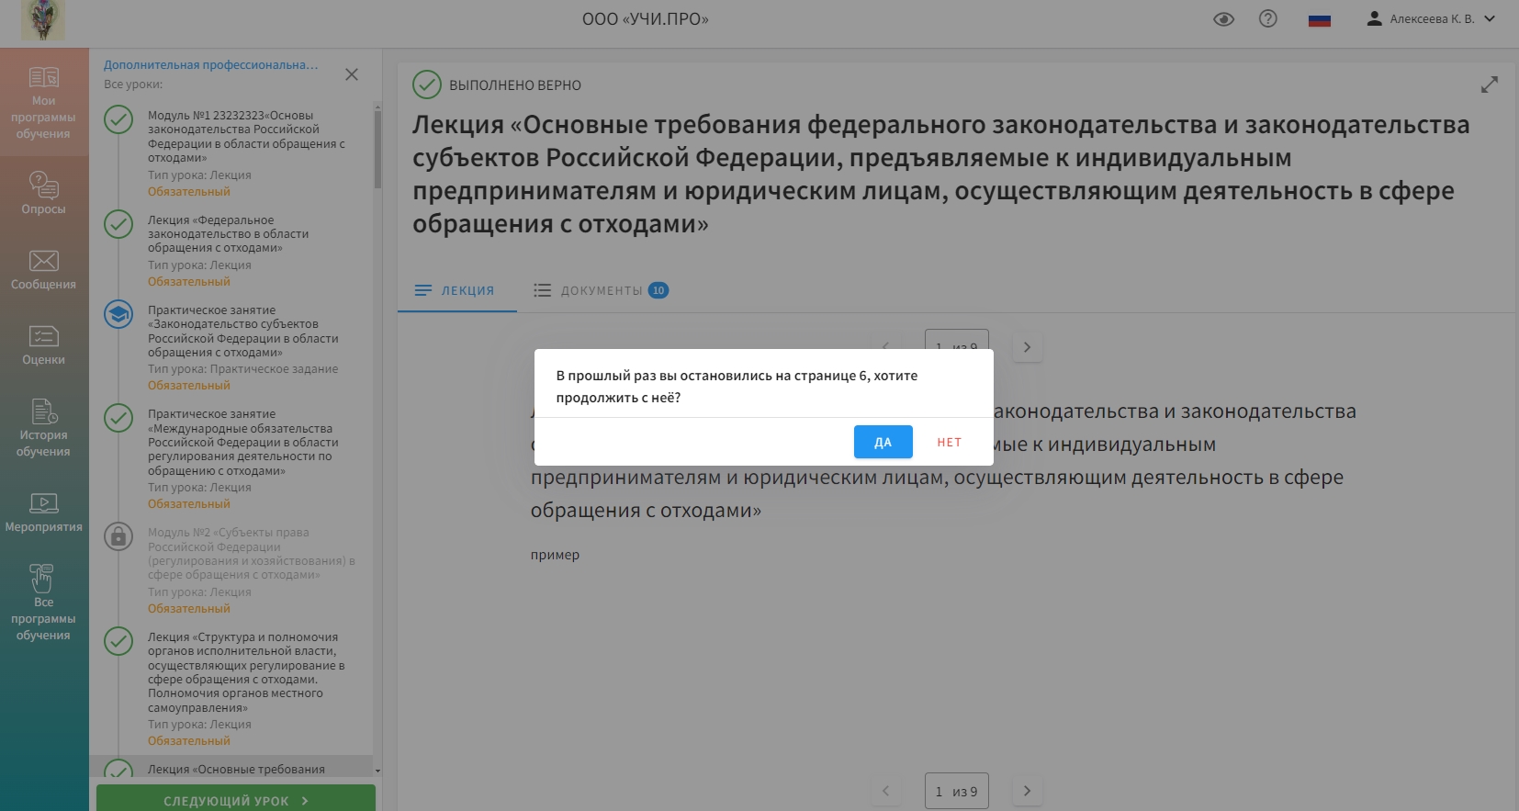Screen dimensions: 1519x811
Task: Open the Опросы section
Action: click(44, 192)
